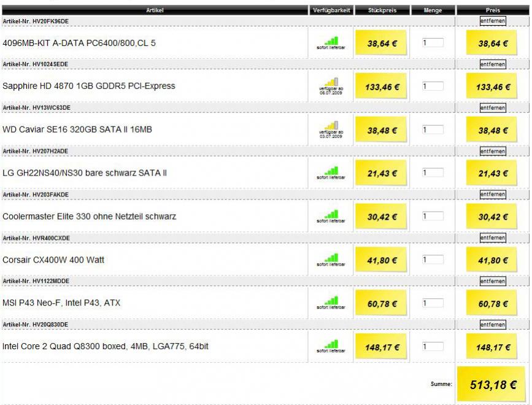Viewport: 532px width, 405px height.
Task: Click the 'Summe:' label
Action: tap(441, 384)
